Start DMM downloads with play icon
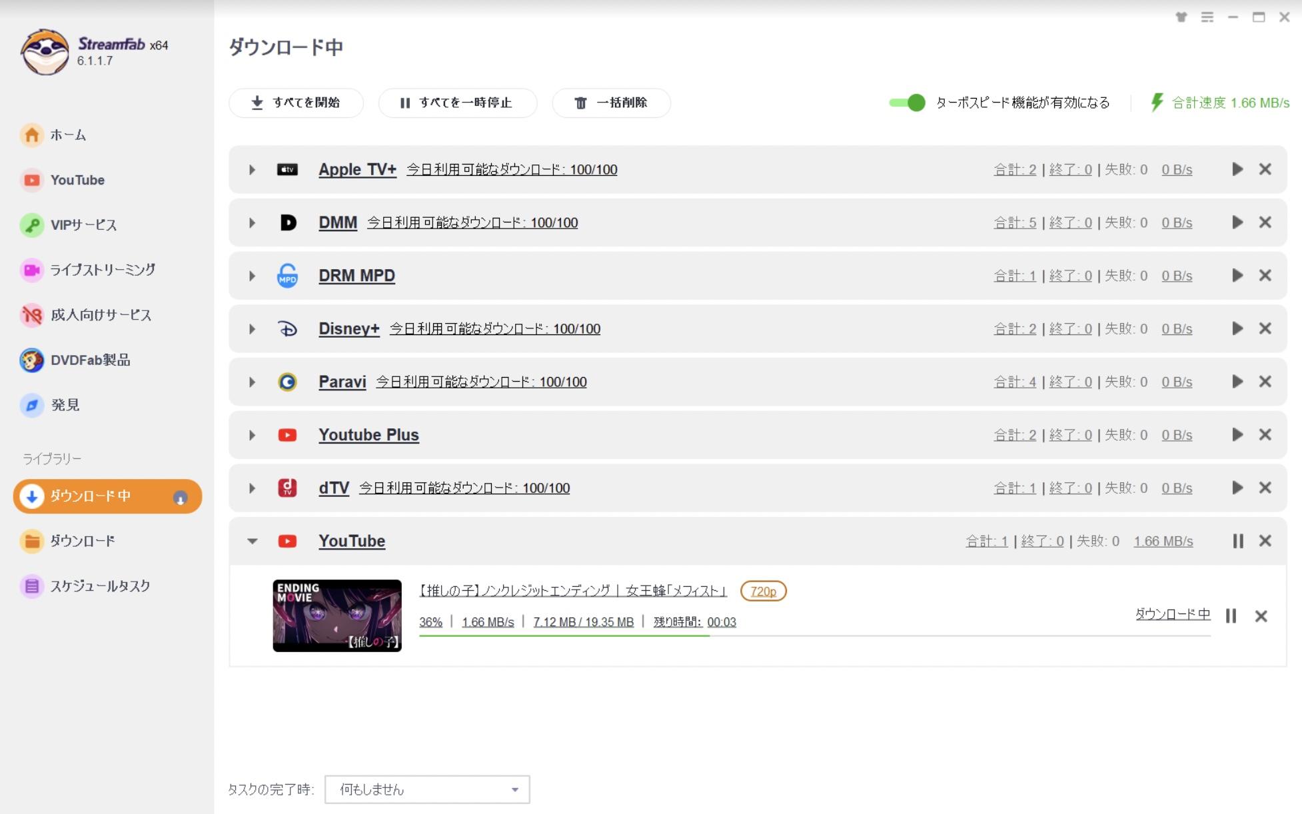Screen dimensions: 1302x814 coord(1237,222)
